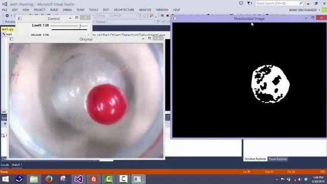
Task: Open the Action Center flag in tray
Action: coord(283,179)
